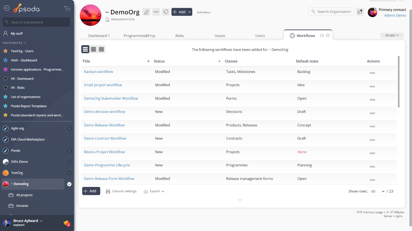The height and width of the screenshot is (231, 412).
Task: Open the Psoda logo home
Action: 27,9
